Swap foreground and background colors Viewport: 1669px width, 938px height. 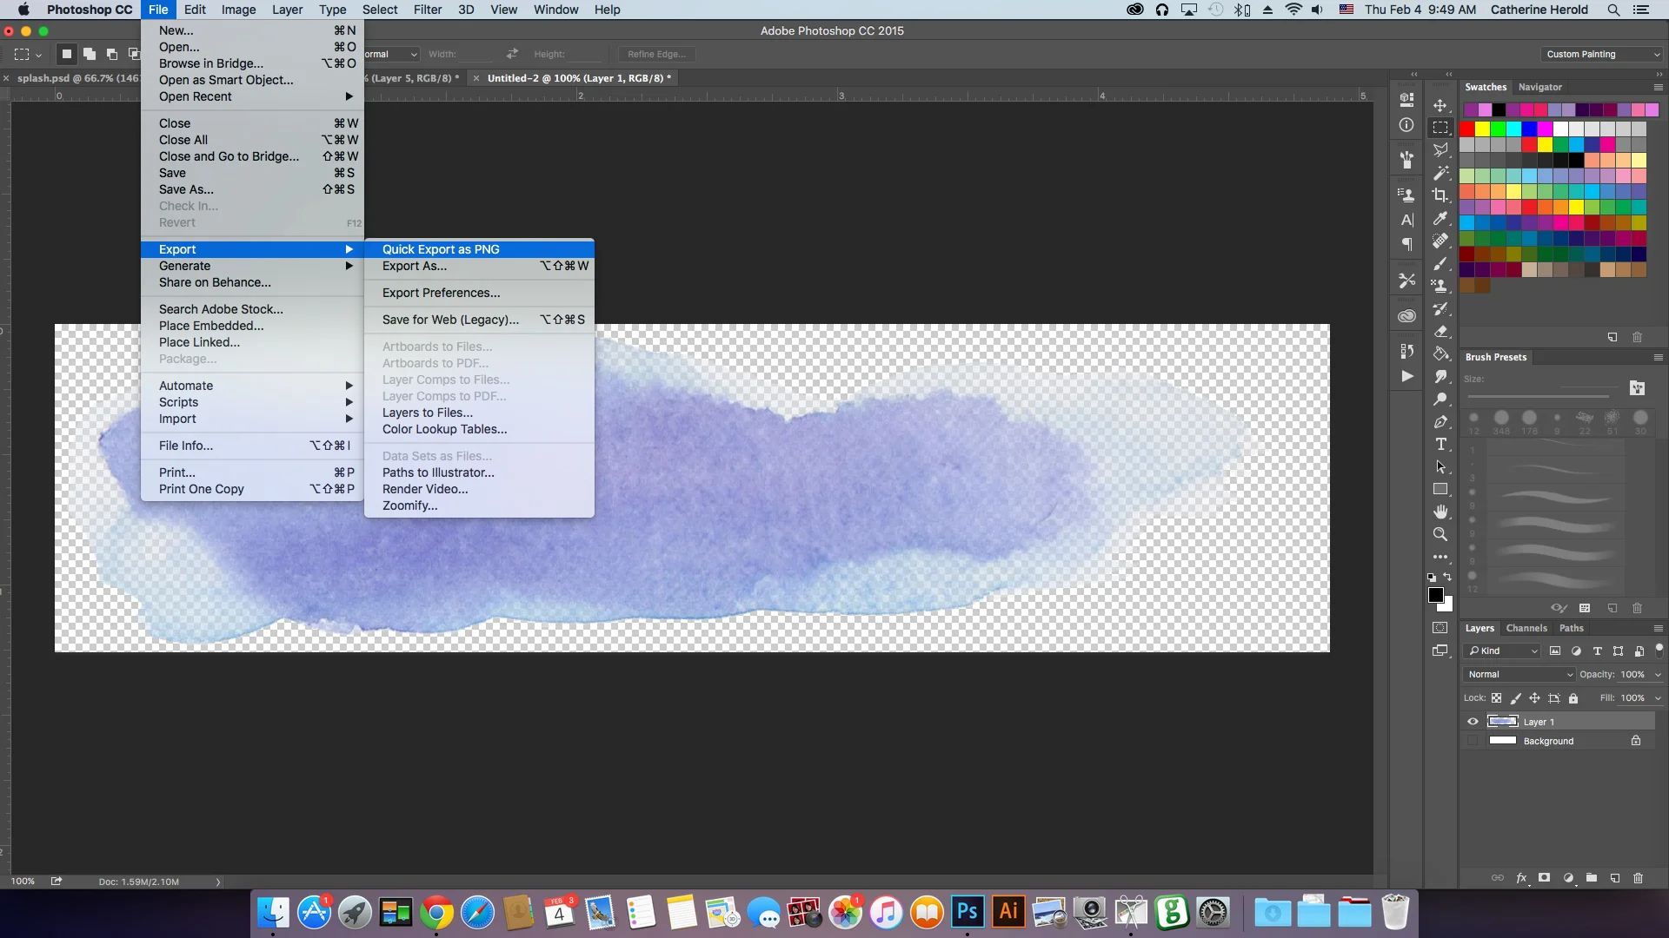click(x=1447, y=577)
